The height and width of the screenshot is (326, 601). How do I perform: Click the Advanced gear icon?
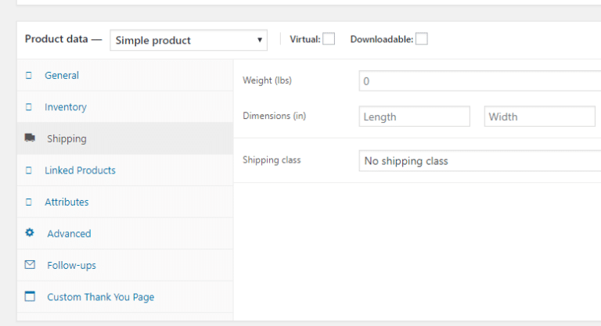30,233
